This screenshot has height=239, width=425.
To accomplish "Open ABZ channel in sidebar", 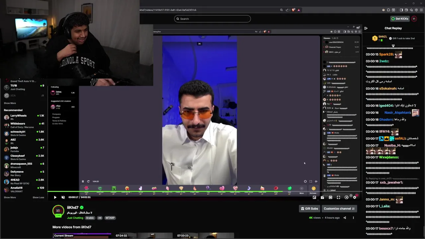I will coord(24,141).
